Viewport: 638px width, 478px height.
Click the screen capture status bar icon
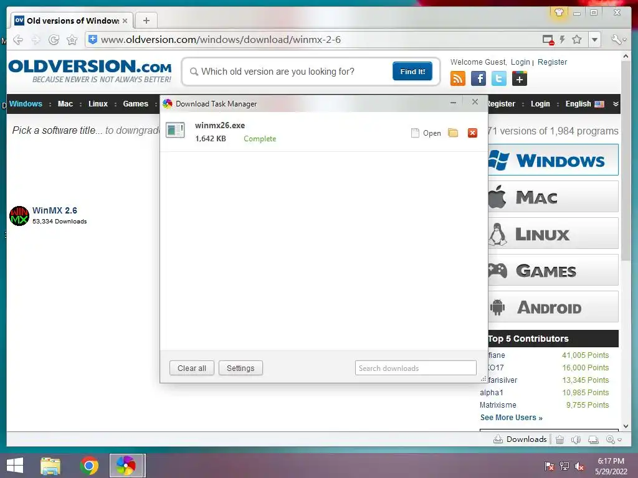tap(593, 439)
